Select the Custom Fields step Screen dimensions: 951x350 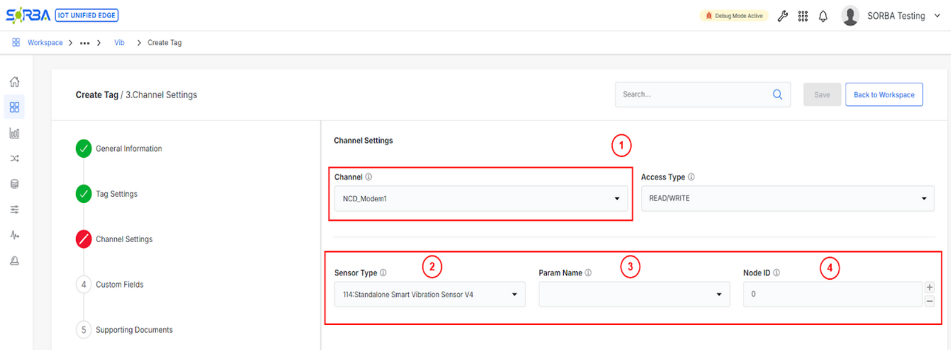point(120,285)
